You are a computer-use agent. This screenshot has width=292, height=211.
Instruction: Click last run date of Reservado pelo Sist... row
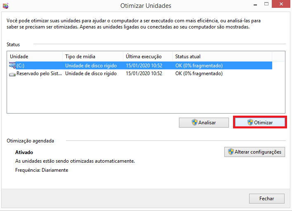point(144,73)
